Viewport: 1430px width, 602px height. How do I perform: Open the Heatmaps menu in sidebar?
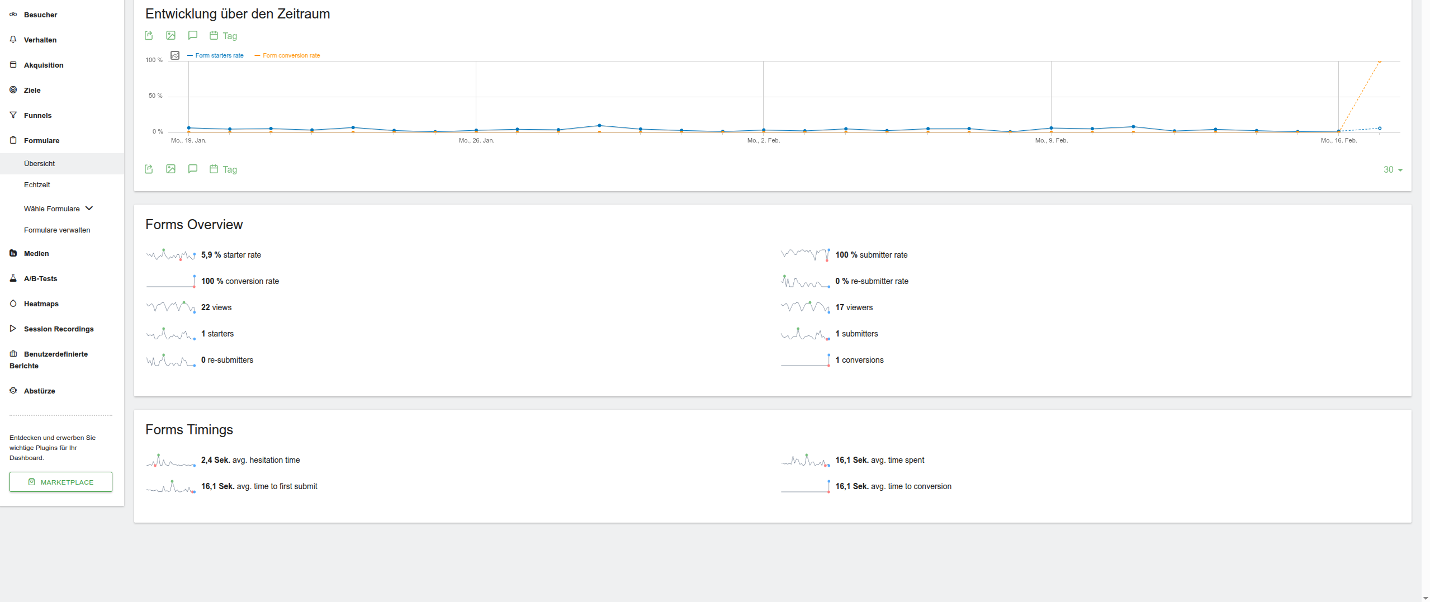tap(41, 304)
